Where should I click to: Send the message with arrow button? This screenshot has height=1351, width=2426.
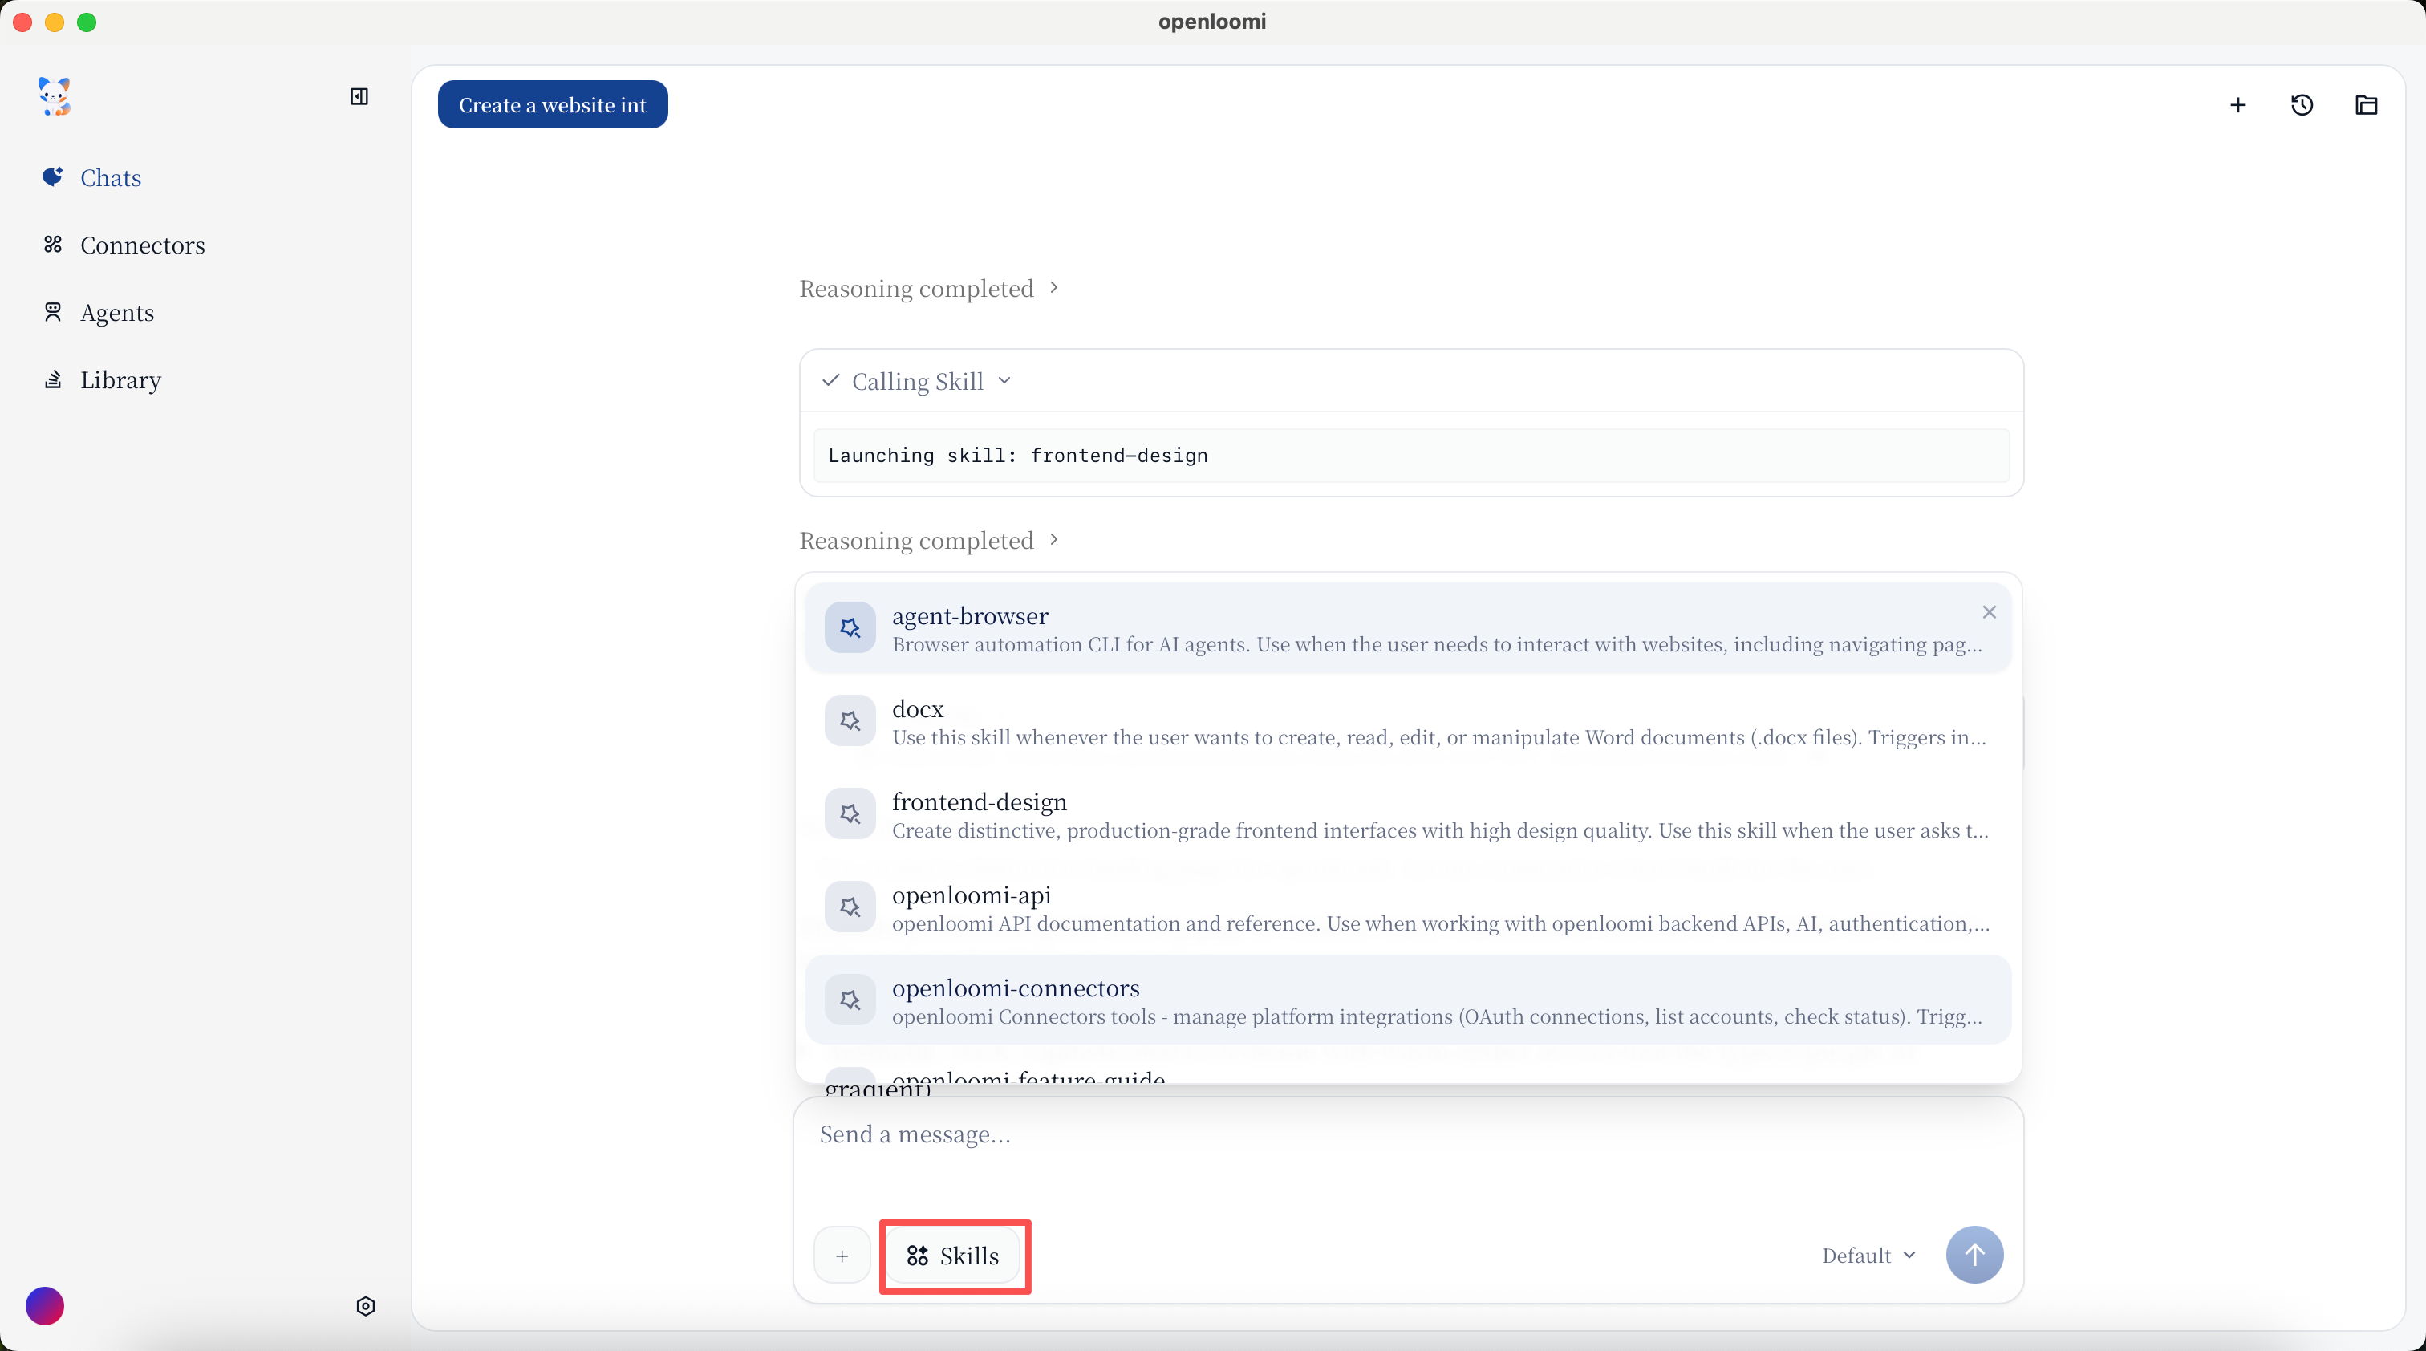click(1974, 1255)
